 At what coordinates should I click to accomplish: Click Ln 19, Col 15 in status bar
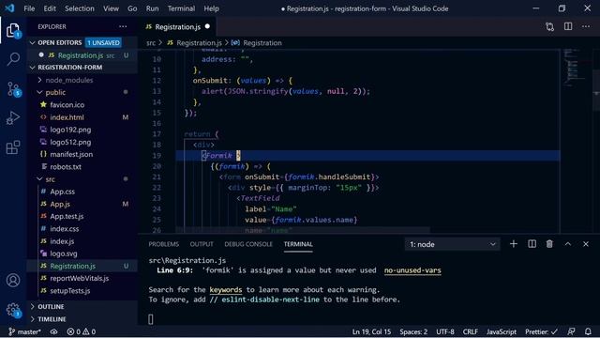point(371,331)
